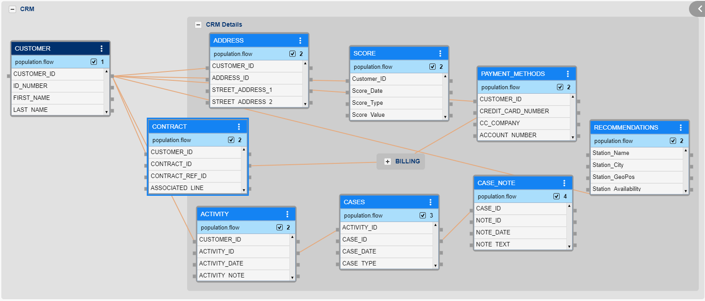This screenshot has width=705, height=301.
Task: Toggle the SCORE population.flow checkbox
Action: coord(433,67)
